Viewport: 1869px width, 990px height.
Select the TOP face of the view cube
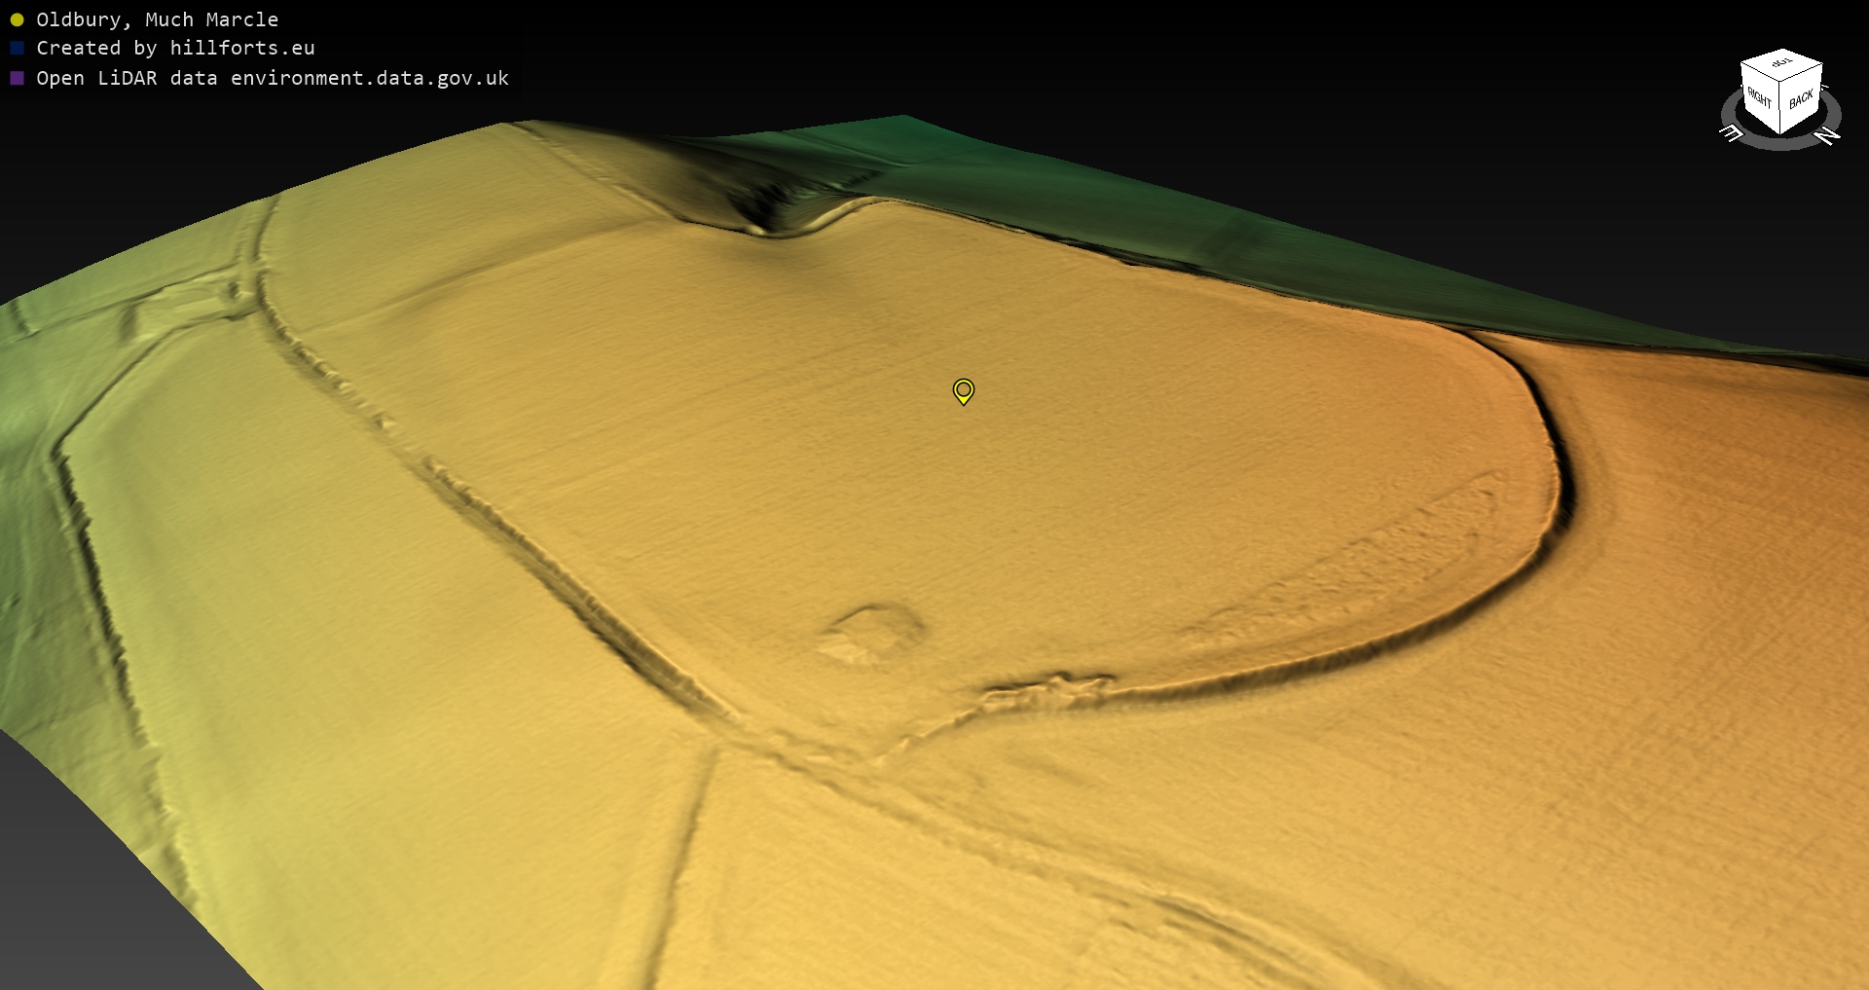pos(1781,63)
